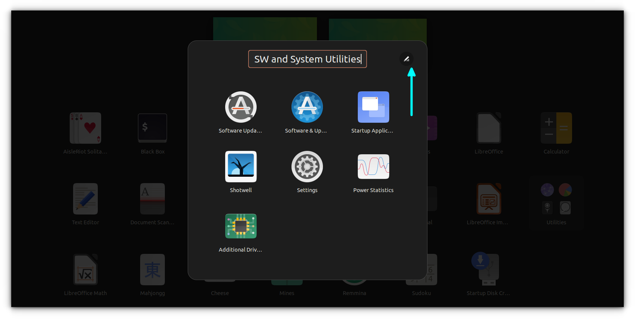This screenshot has width=635, height=319.
Task: Open Mahjongg game in the background
Action: pyautogui.click(x=152, y=270)
